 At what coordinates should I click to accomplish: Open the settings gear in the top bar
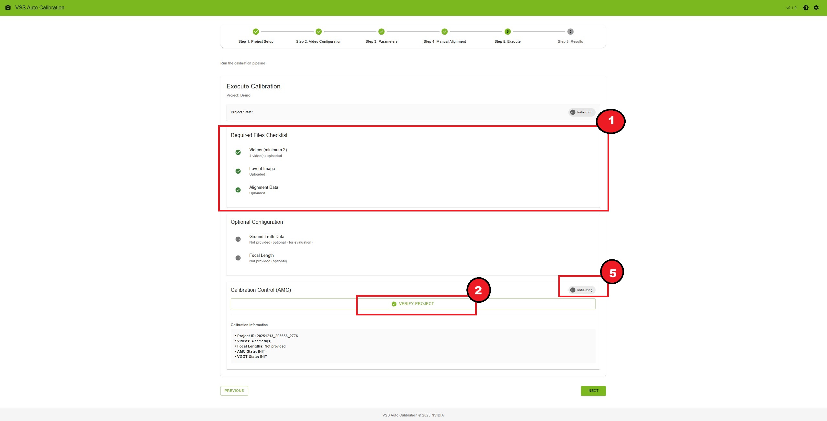point(816,7)
